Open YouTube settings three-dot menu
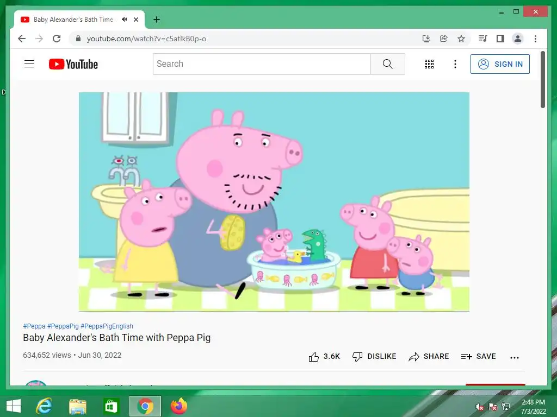557x417 pixels. (x=455, y=64)
